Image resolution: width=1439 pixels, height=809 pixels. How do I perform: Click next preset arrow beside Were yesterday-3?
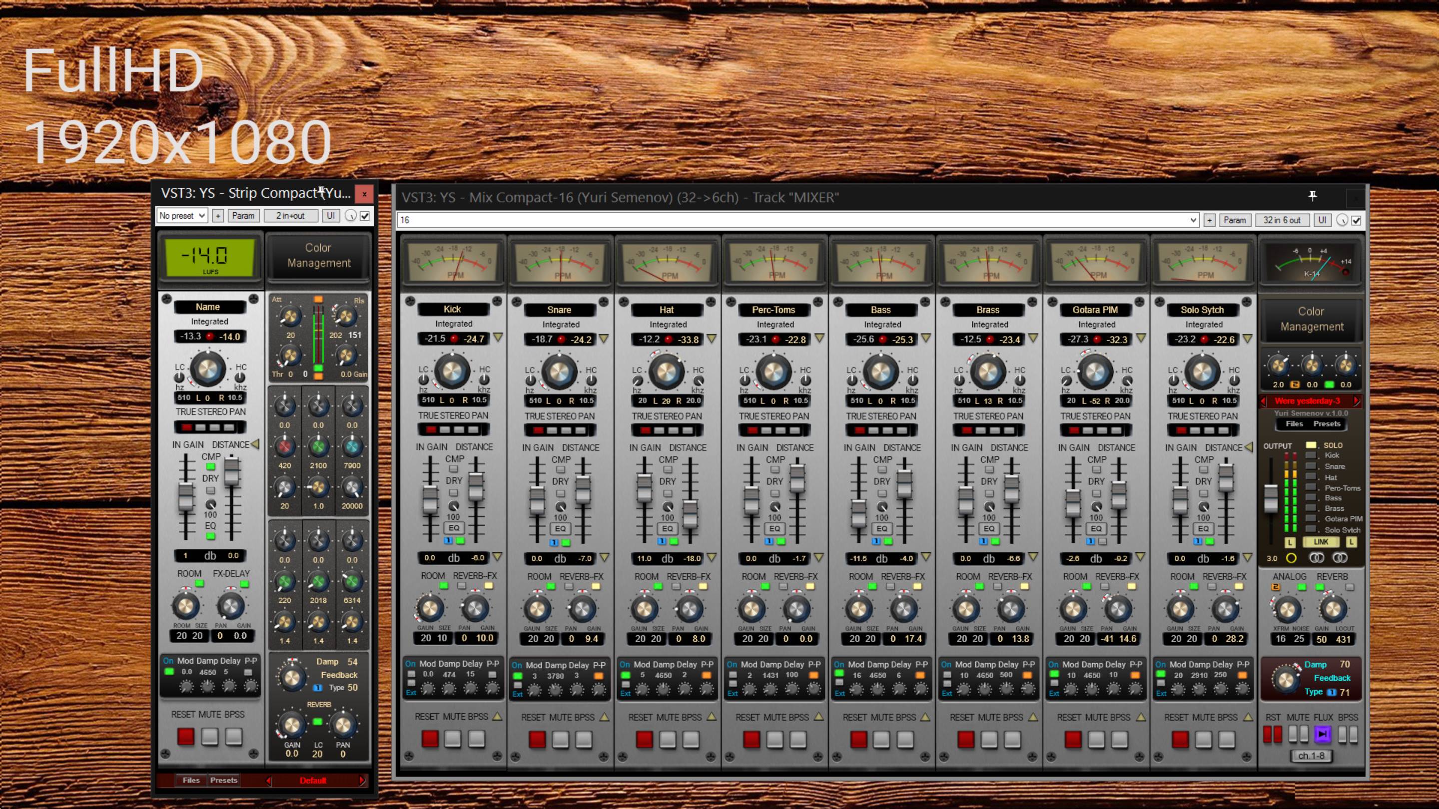1357,401
